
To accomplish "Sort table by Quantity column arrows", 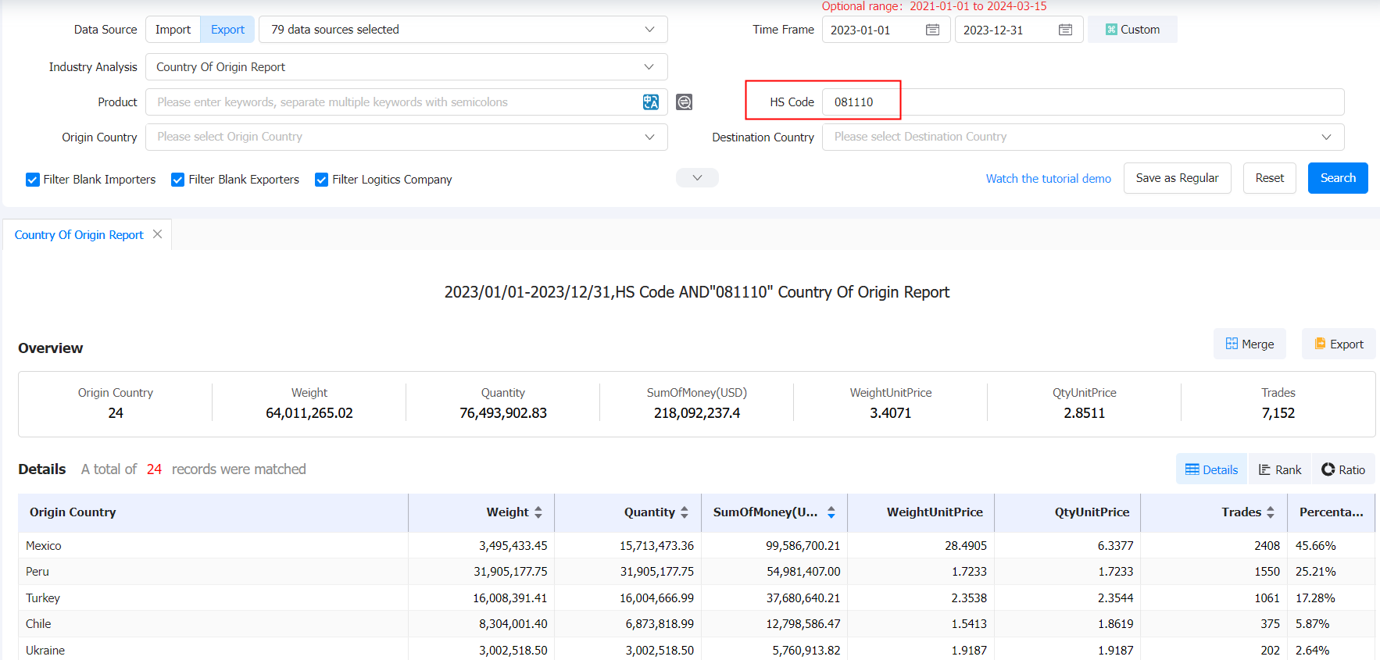I will (x=685, y=512).
